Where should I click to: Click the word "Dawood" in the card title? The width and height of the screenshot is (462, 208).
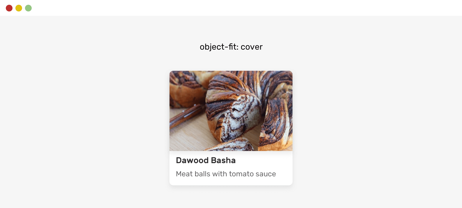coord(192,160)
